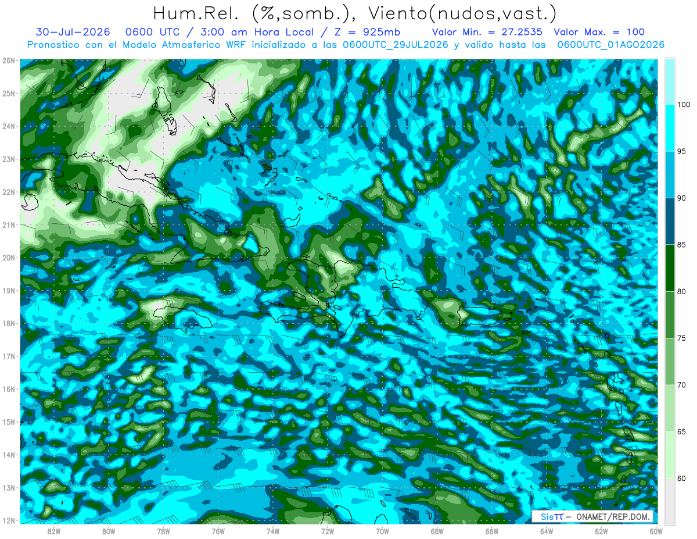Viewport: 697px width, 539px height.
Task: Click the light green 65–70 legend swatch
Action: [x=670, y=408]
